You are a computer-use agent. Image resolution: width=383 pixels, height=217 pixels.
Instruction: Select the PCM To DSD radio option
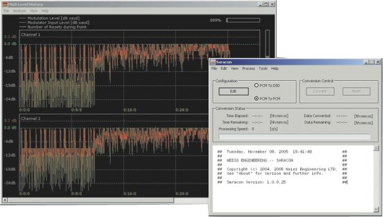click(267, 85)
